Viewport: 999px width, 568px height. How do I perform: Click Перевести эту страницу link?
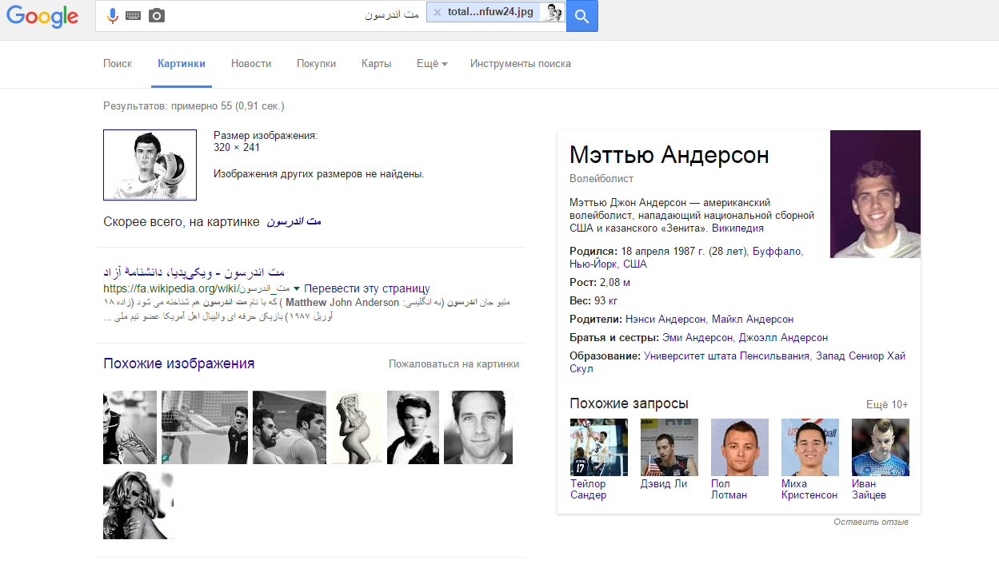[x=367, y=288]
